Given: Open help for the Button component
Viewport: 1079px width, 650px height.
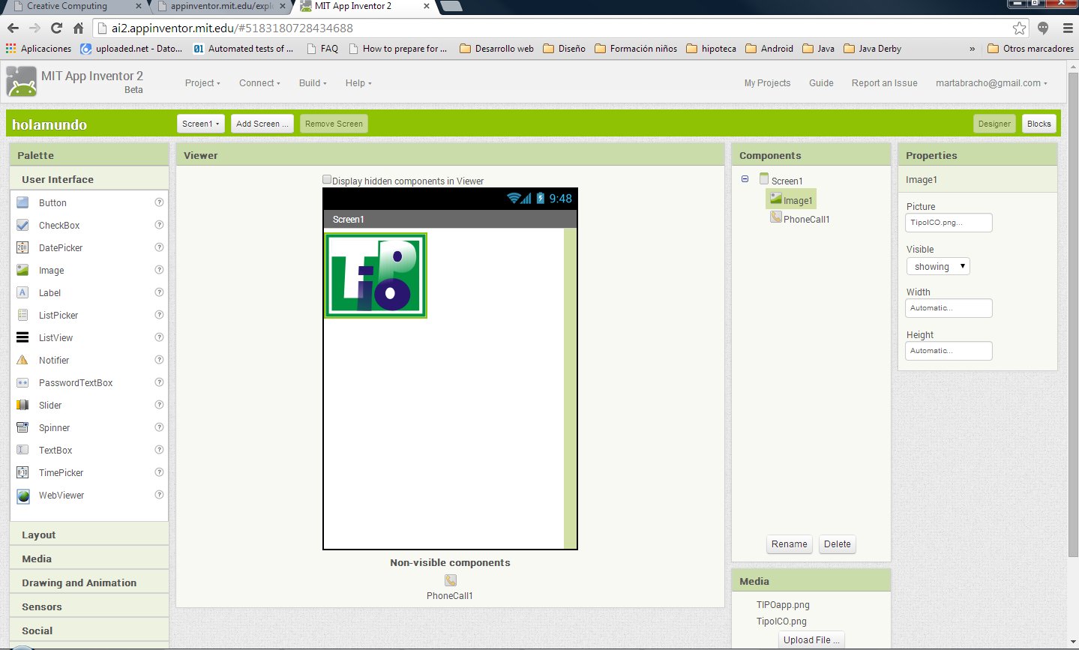Looking at the screenshot, I should (x=159, y=202).
